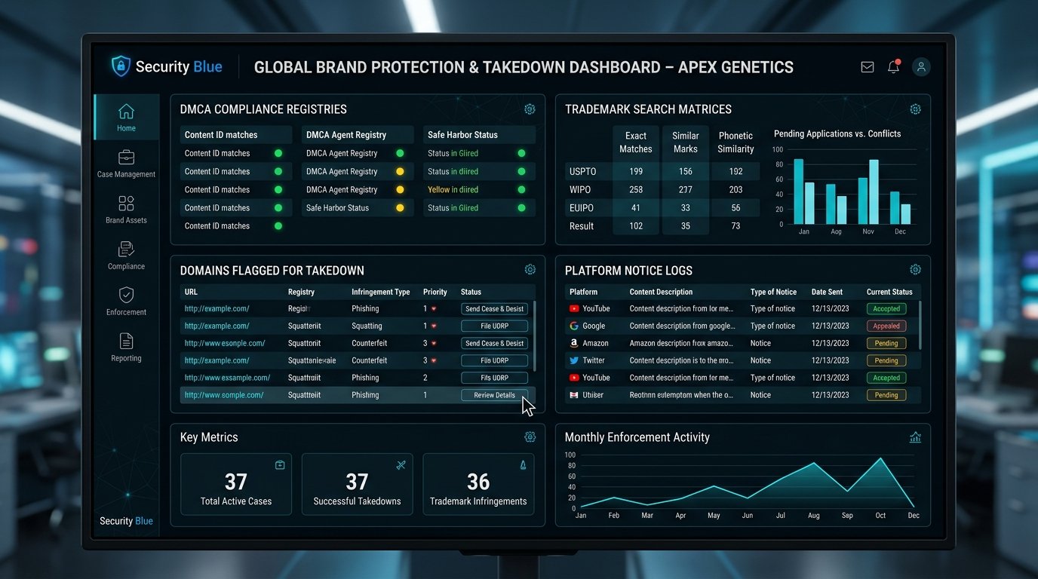Select the Total Active Cases card

click(x=235, y=484)
